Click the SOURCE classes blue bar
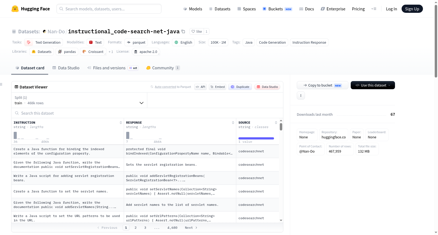This screenshot has height=235, width=438. (256, 138)
